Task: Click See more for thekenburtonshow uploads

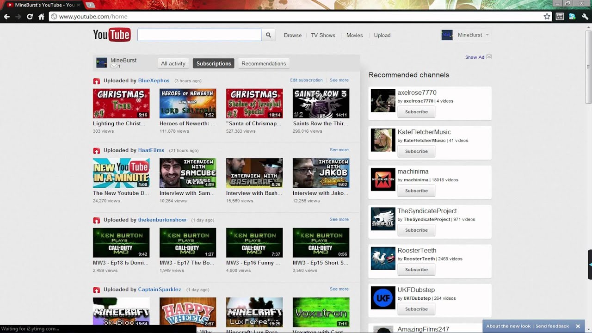Action: (339, 219)
